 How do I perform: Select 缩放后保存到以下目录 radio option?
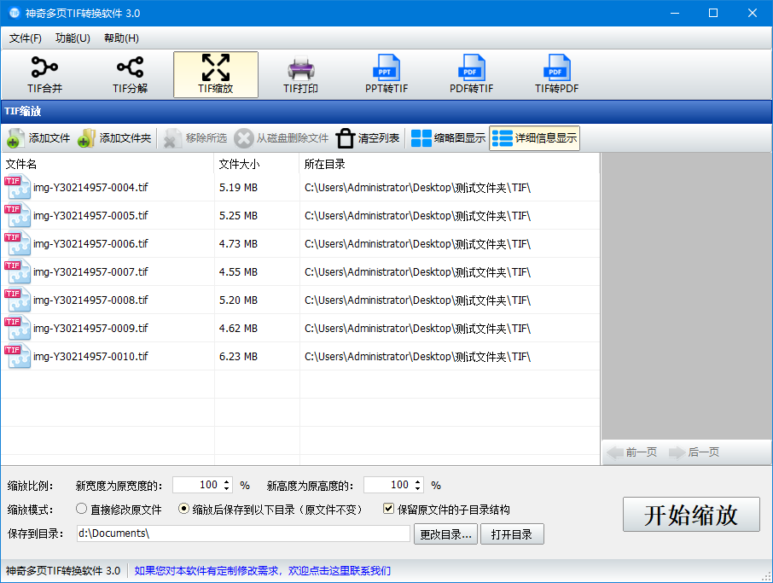pos(183,509)
